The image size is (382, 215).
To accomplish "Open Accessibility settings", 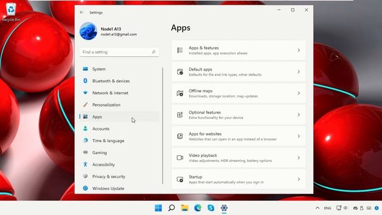I will click(x=119, y=165).
